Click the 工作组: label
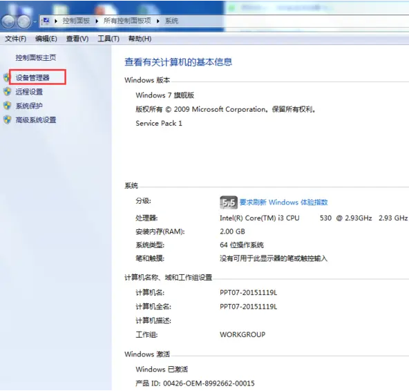This screenshot has height=391, width=409. (x=146, y=335)
